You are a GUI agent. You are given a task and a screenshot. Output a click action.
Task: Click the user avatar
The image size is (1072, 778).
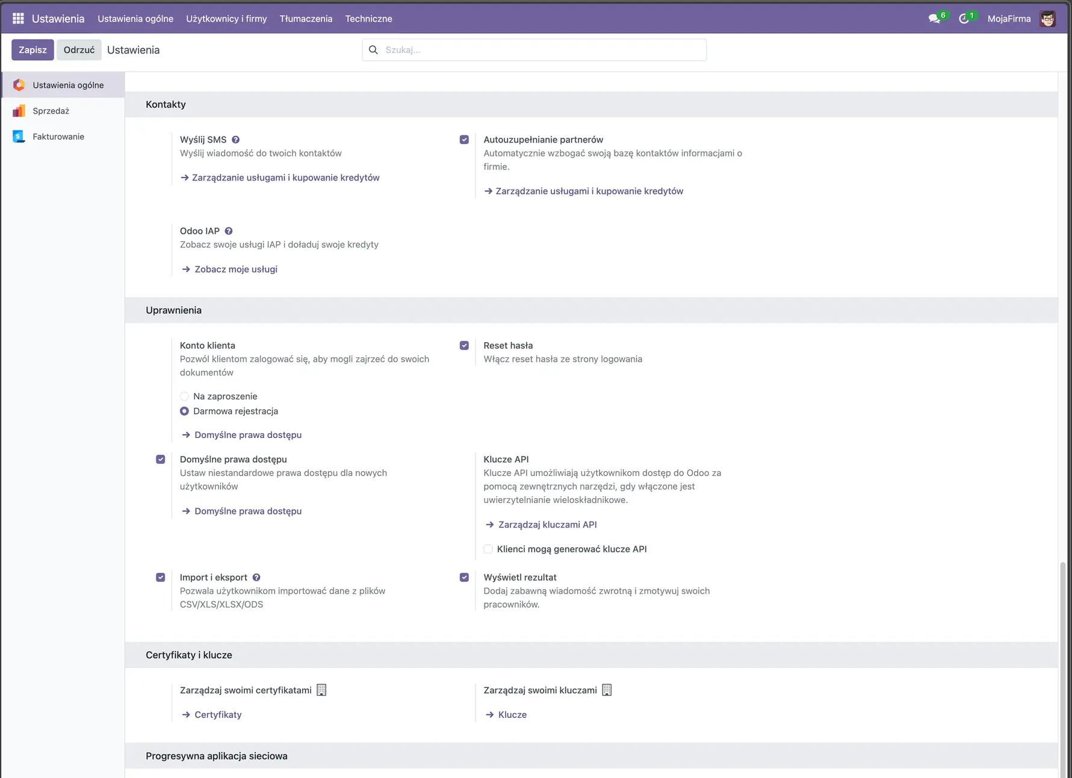(x=1049, y=18)
